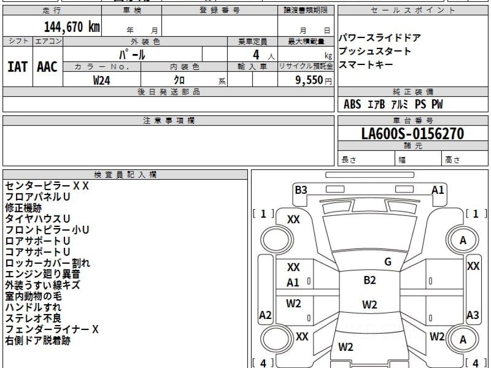
Task: Select the 登録番号 header cell
Action: [219, 11]
